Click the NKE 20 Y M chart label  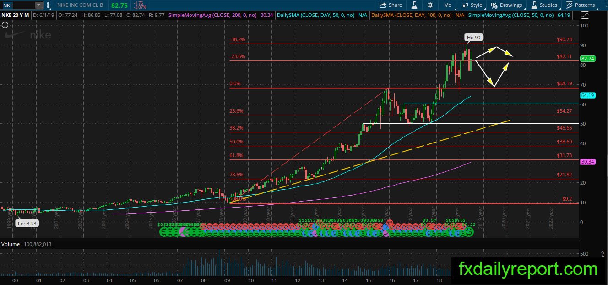point(16,15)
